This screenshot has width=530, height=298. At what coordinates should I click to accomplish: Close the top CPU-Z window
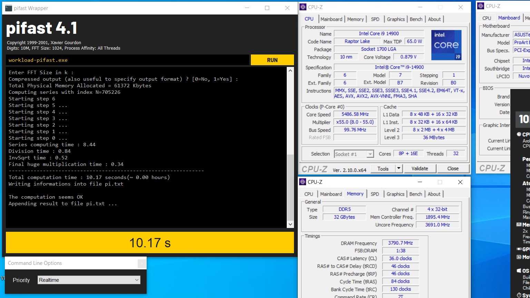click(x=461, y=7)
